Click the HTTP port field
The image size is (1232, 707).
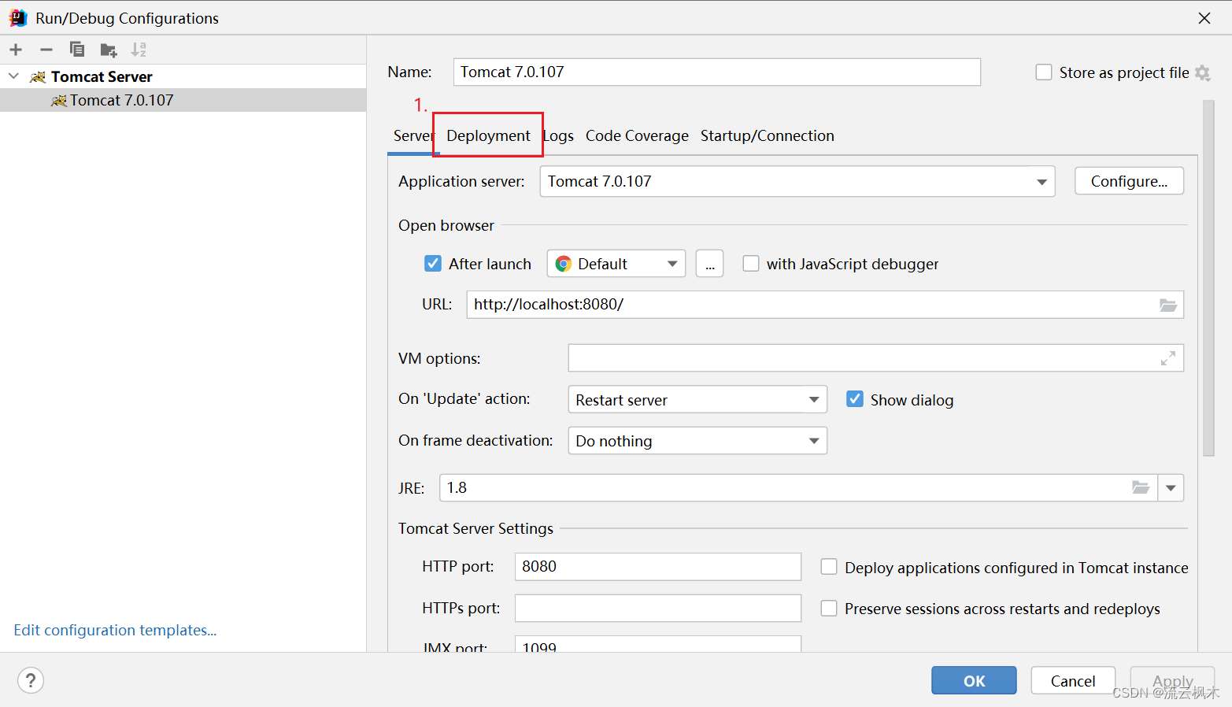(x=658, y=567)
